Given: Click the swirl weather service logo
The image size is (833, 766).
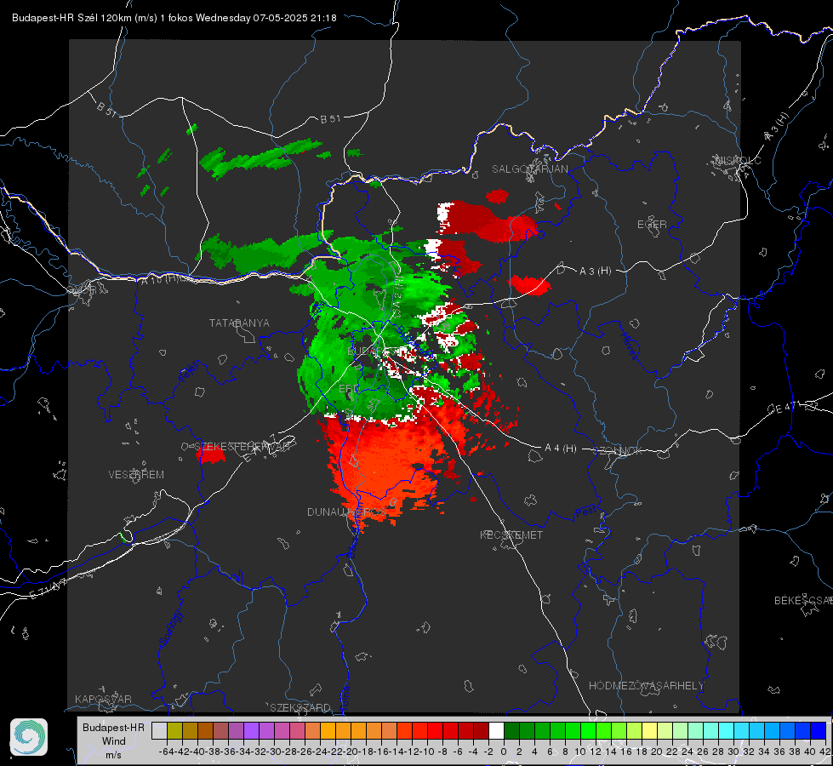Looking at the screenshot, I should pyautogui.click(x=29, y=737).
